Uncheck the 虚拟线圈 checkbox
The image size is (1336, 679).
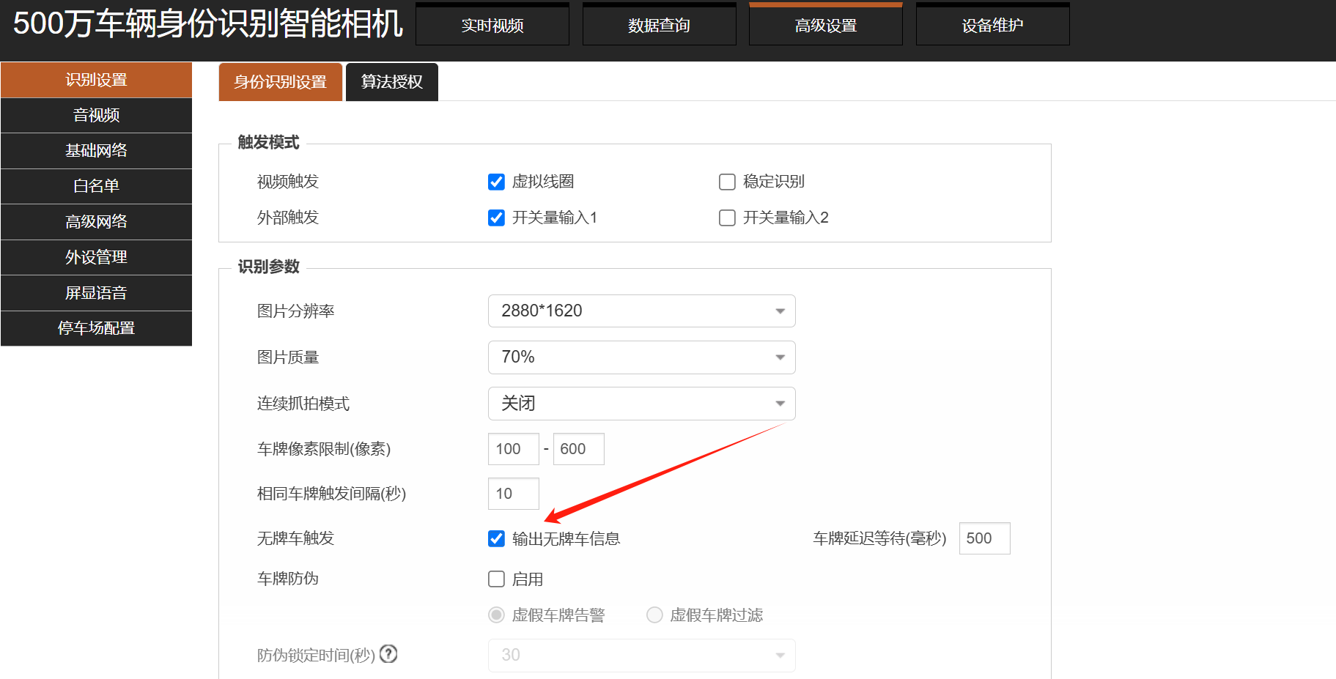(496, 182)
